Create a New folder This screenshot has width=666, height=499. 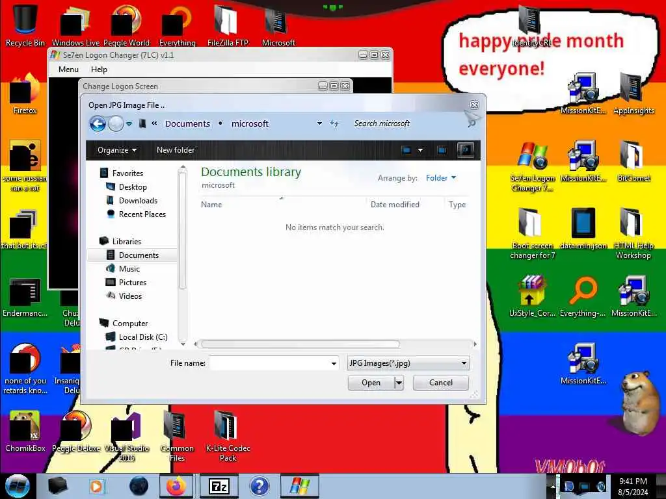[x=176, y=150]
